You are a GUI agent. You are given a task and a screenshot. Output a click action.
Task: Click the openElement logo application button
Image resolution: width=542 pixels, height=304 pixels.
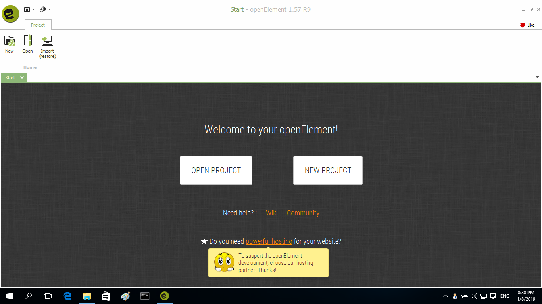10,14
